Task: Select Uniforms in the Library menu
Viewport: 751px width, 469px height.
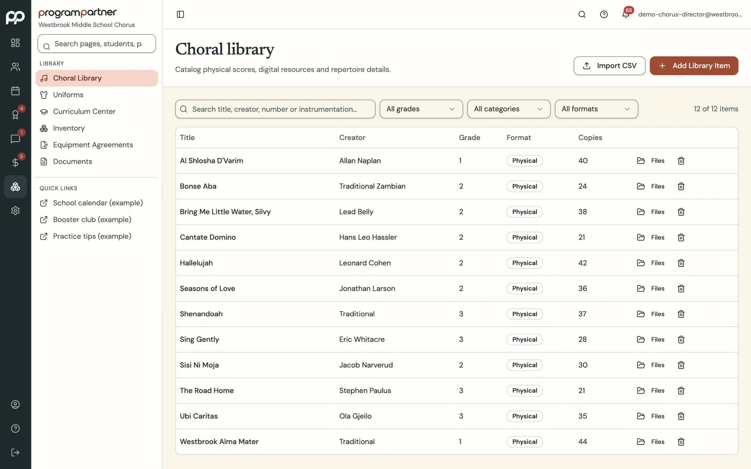Action: (x=97, y=95)
